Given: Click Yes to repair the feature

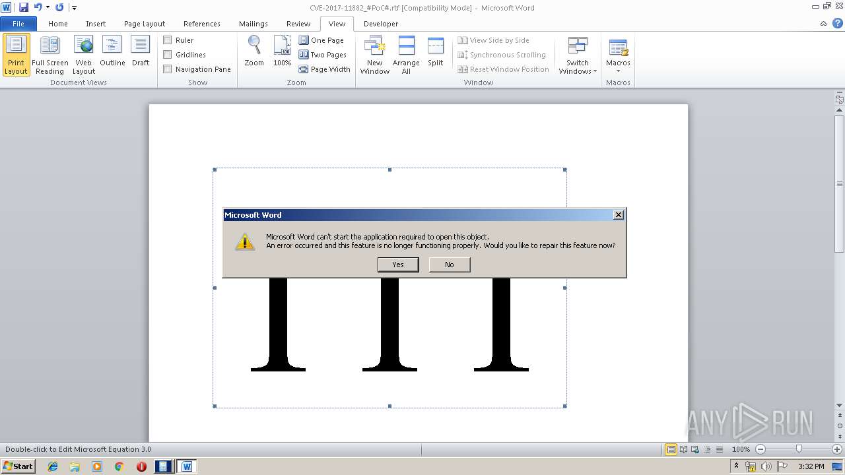Looking at the screenshot, I should [398, 265].
